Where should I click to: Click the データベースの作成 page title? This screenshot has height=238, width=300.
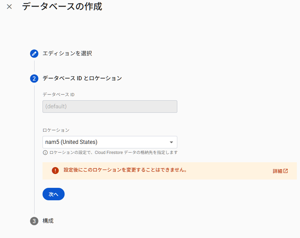click(62, 6)
